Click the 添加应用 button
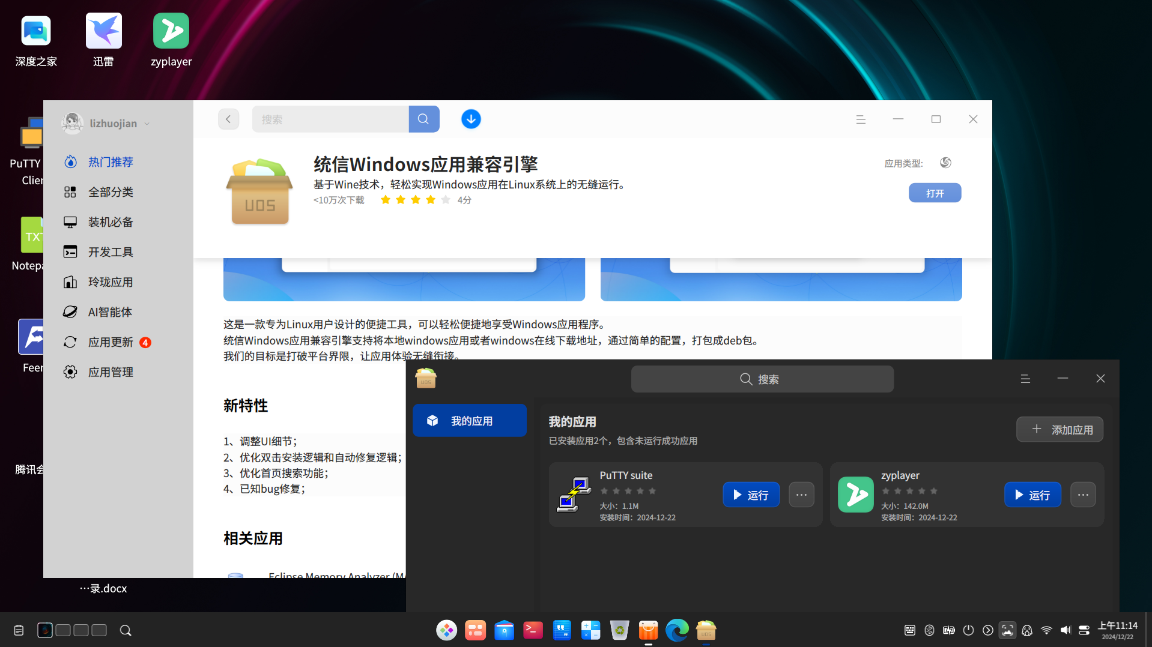1152x647 pixels. point(1060,429)
